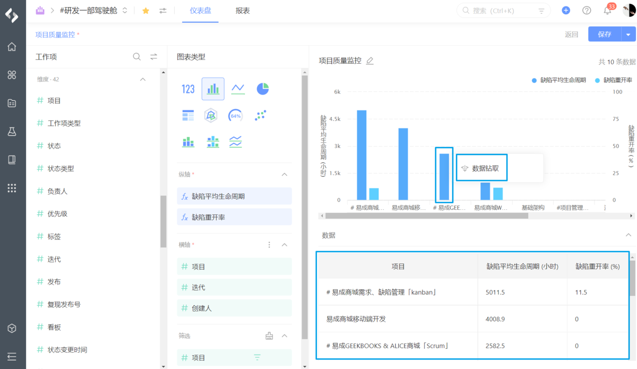Collapse the 横轴 section
Viewport: 637px width, 369px height.
(x=284, y=245)
